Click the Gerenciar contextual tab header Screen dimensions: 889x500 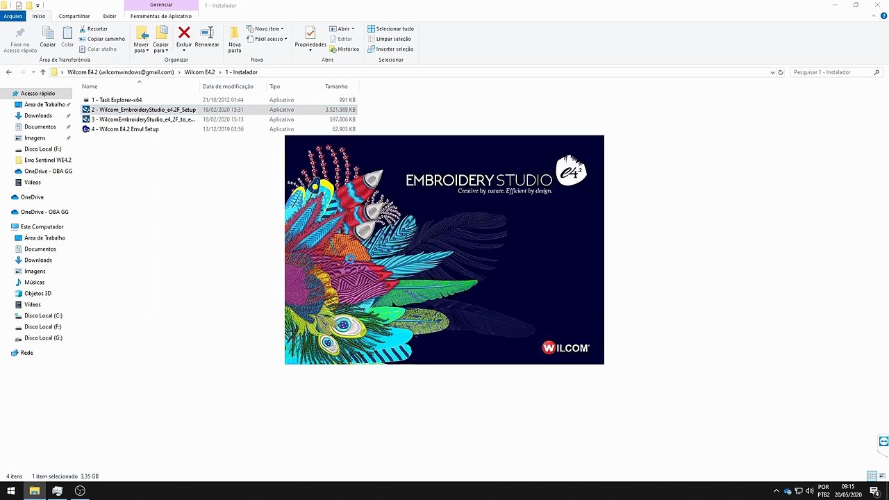[161, 5]
